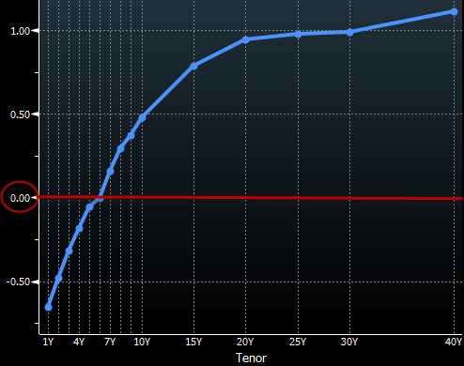This screenshot has height=366, width=464.
Task: Select the data point just above -0.50 gridline
Action: pyautogui.click(x=58, y=279)
